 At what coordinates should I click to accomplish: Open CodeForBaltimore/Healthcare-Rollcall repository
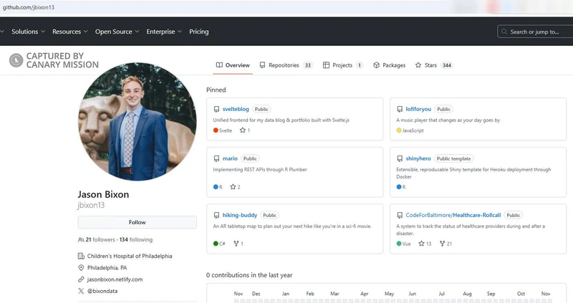pyautogui.click(x=453, y=215)
